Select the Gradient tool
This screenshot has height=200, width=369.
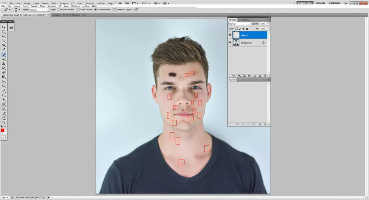(4, 77)
